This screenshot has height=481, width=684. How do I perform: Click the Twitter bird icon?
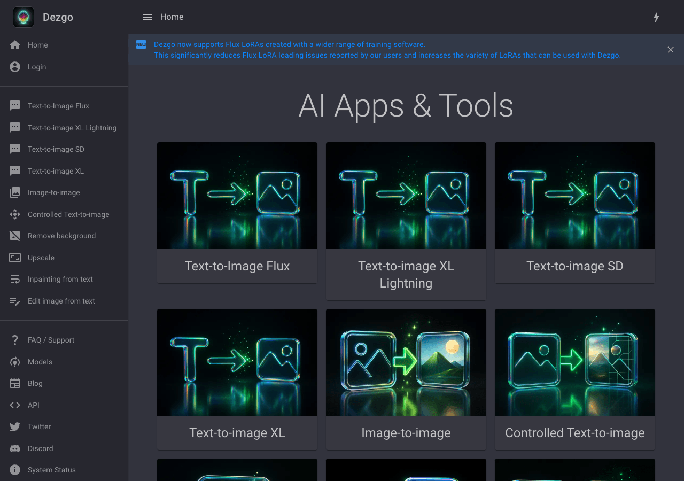point(15,426)
